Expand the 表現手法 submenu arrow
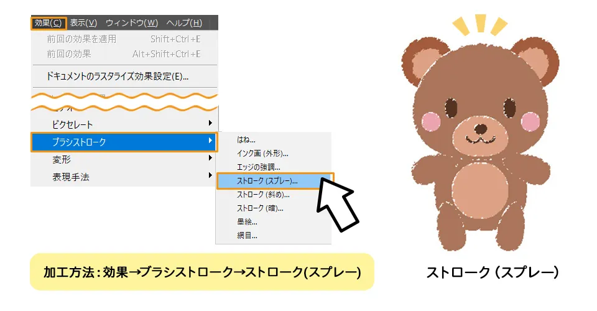The height and width of the screenshot is (311, 597). (x=210, y=175)
